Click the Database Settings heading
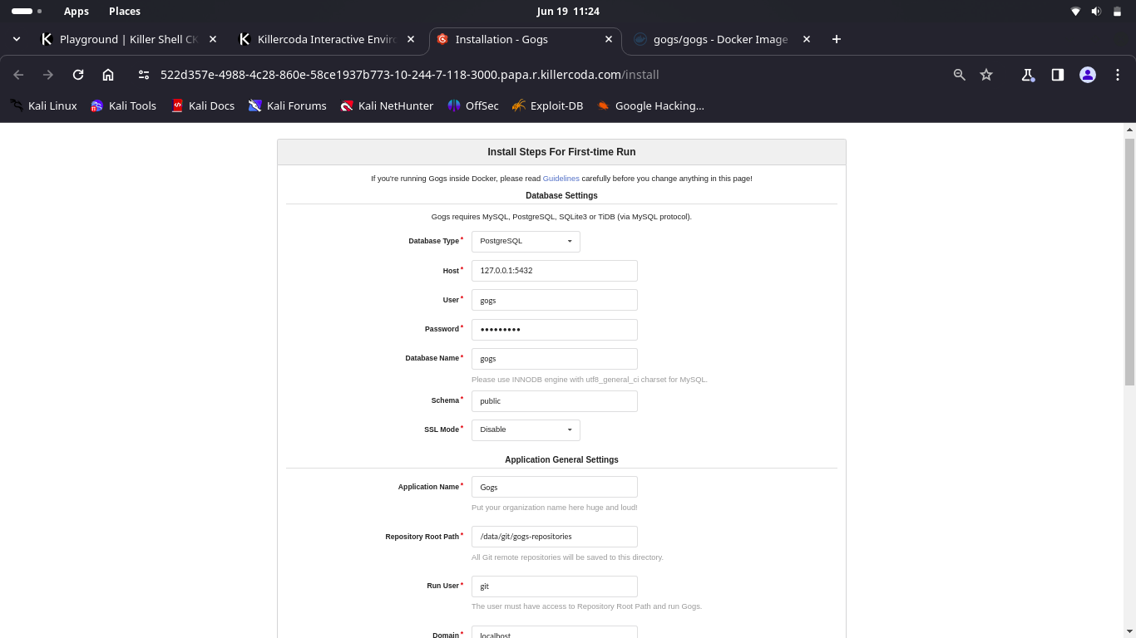 pyautogui.click(x=561, y=196)
